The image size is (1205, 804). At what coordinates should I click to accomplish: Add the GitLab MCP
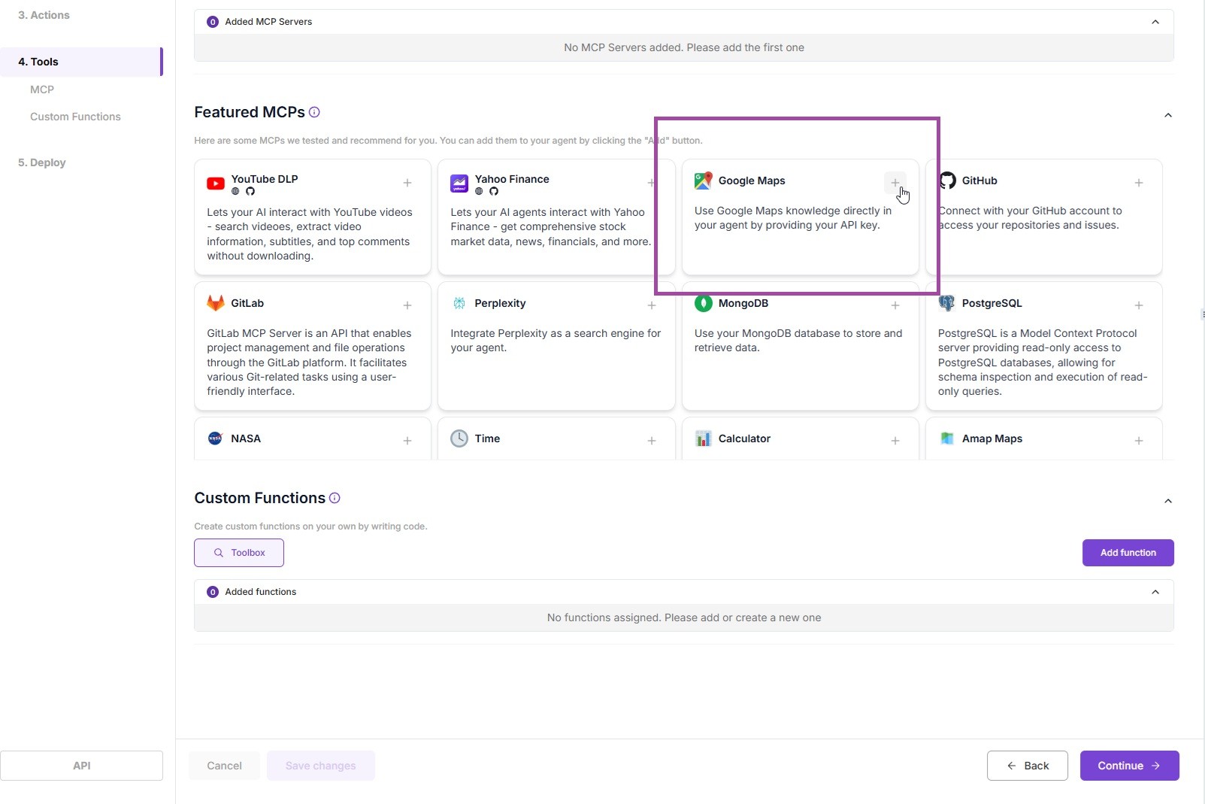click(x=407, y=305)
